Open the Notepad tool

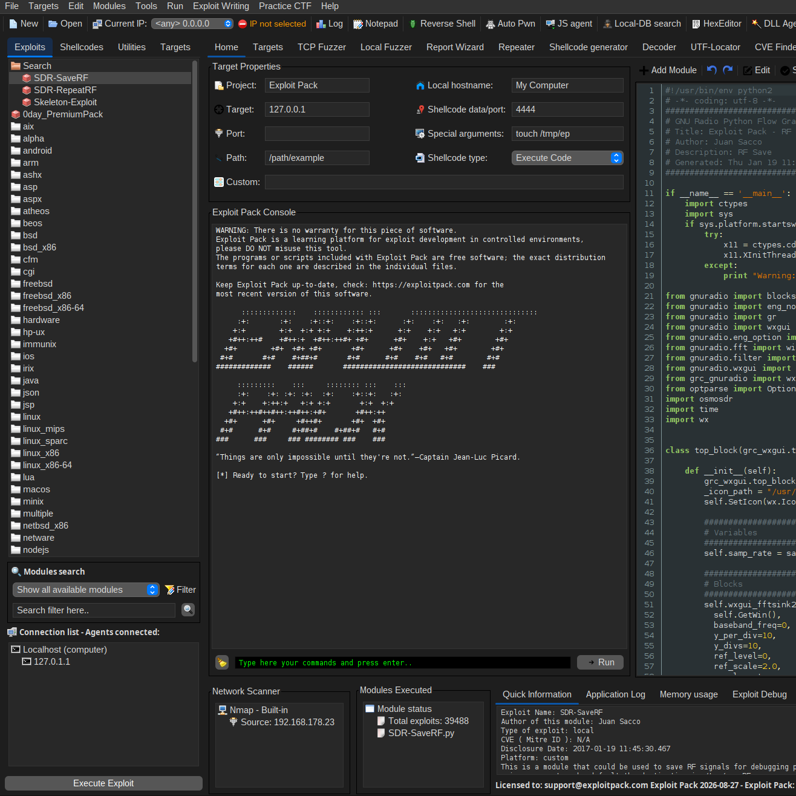click(375, 24)
